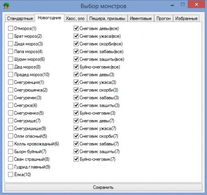The height and width of the screenshot is (195, 207).
Task: Maximize the Выбор монстров window
Action: pos(183,5)
